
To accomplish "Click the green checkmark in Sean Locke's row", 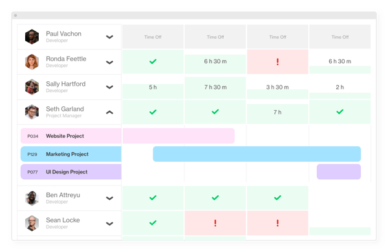I will (153, 223).
